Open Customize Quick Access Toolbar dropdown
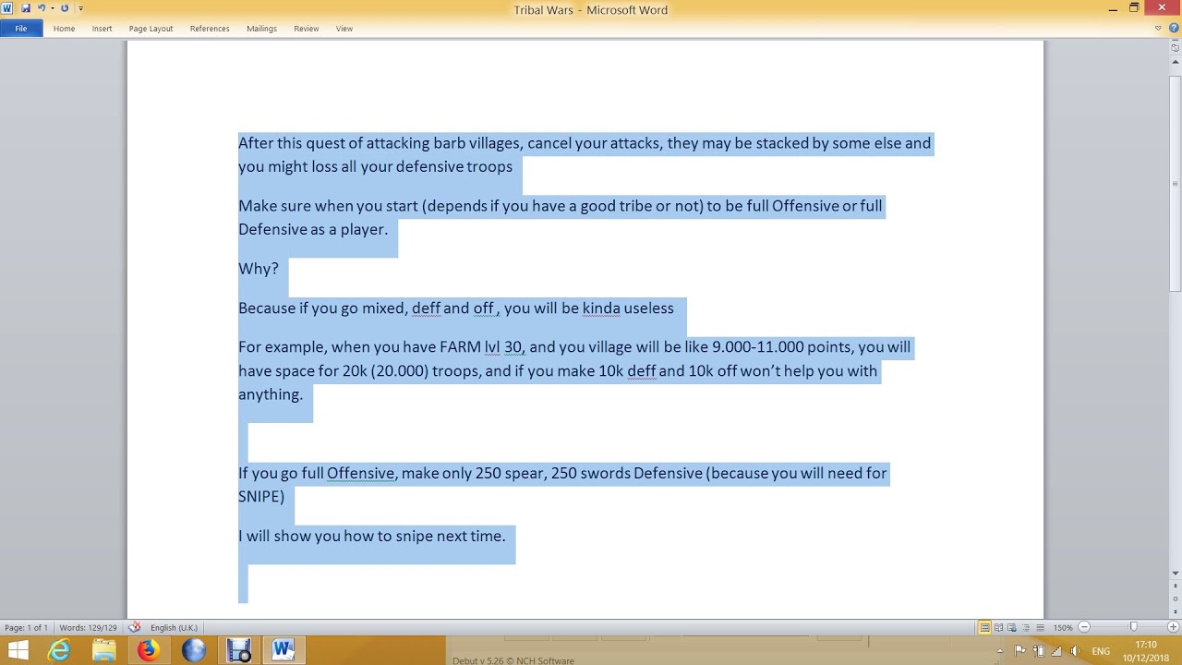1182x665 pixels. point(80,8)
